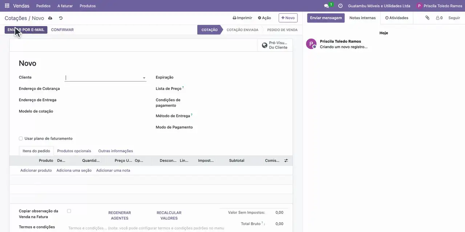Image resolution: width=465 pixels, height=232 pixels.
Task: Open the Imprimir dropdown
Action: (x=242, y=18)
